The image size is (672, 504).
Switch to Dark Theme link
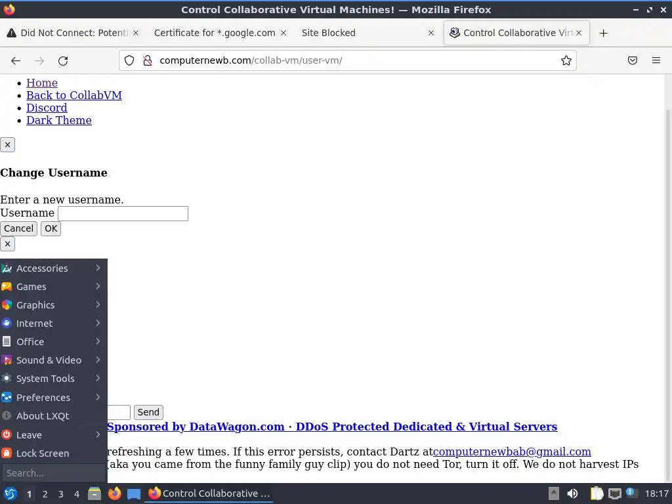59,120
